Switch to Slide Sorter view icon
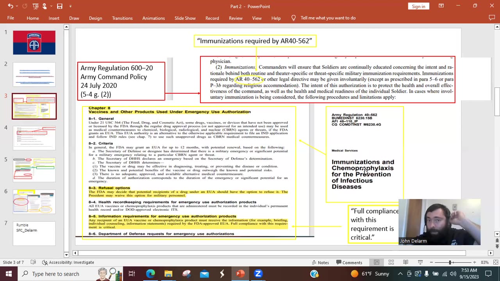500x281 pixels. tap(391, 262)
